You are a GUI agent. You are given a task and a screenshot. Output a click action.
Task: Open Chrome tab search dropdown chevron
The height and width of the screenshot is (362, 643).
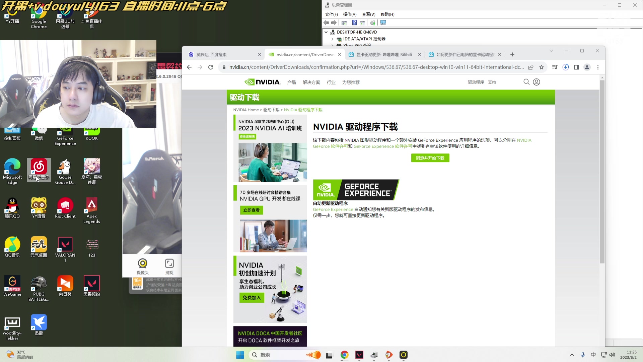pyautogui.click(x=551, y=51)
